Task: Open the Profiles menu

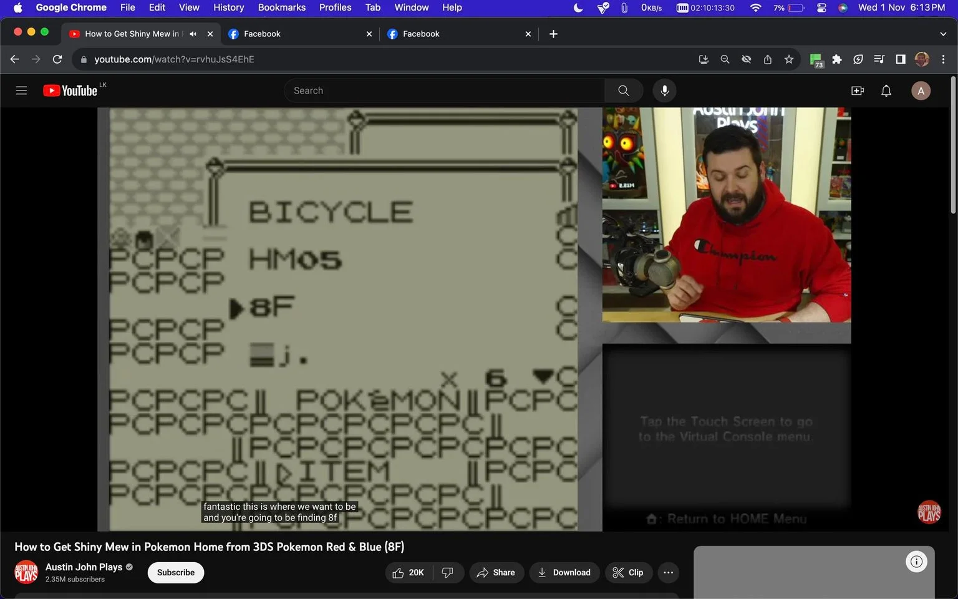Action: pos(335,7)
